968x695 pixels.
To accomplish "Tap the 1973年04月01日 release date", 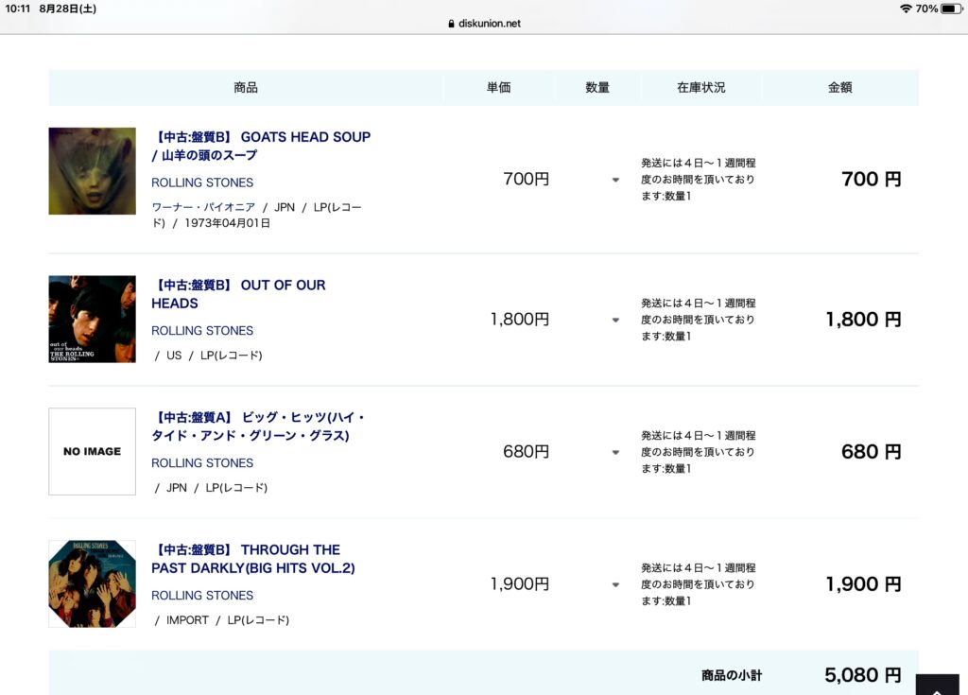I will coord(227,223).
